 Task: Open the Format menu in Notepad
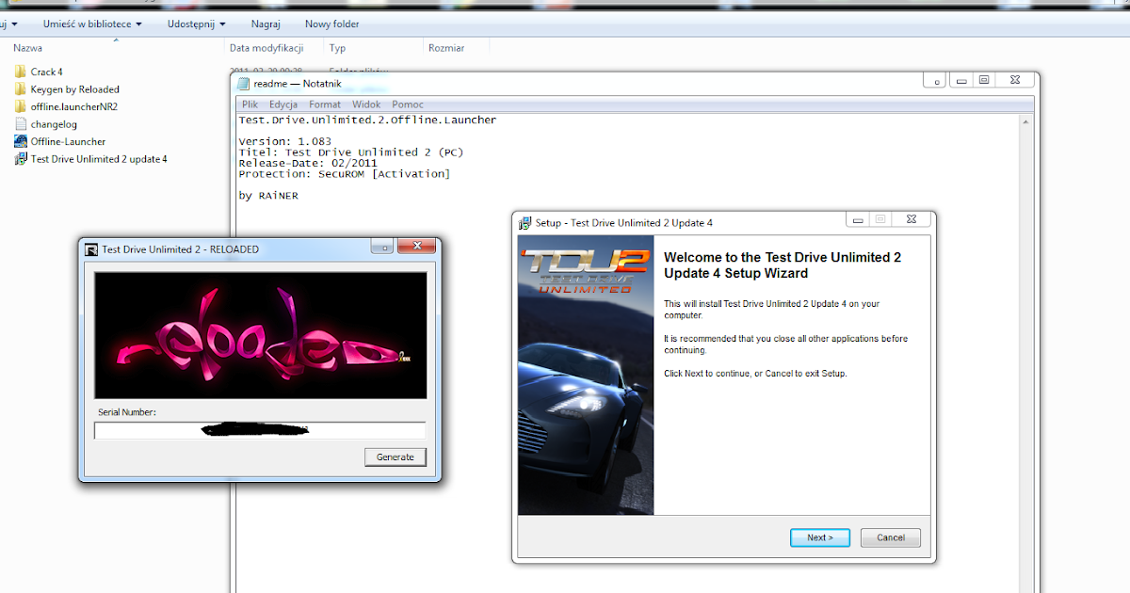pyautogui.click(x=324, y=104)
